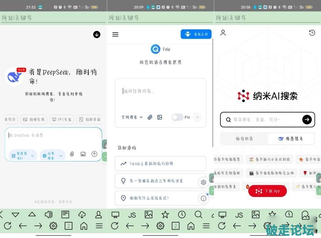This screenshot has width=321, height=238.
Task: Click the JS script icon in middle browser toolbar
Action: click(x=132, y=215)
